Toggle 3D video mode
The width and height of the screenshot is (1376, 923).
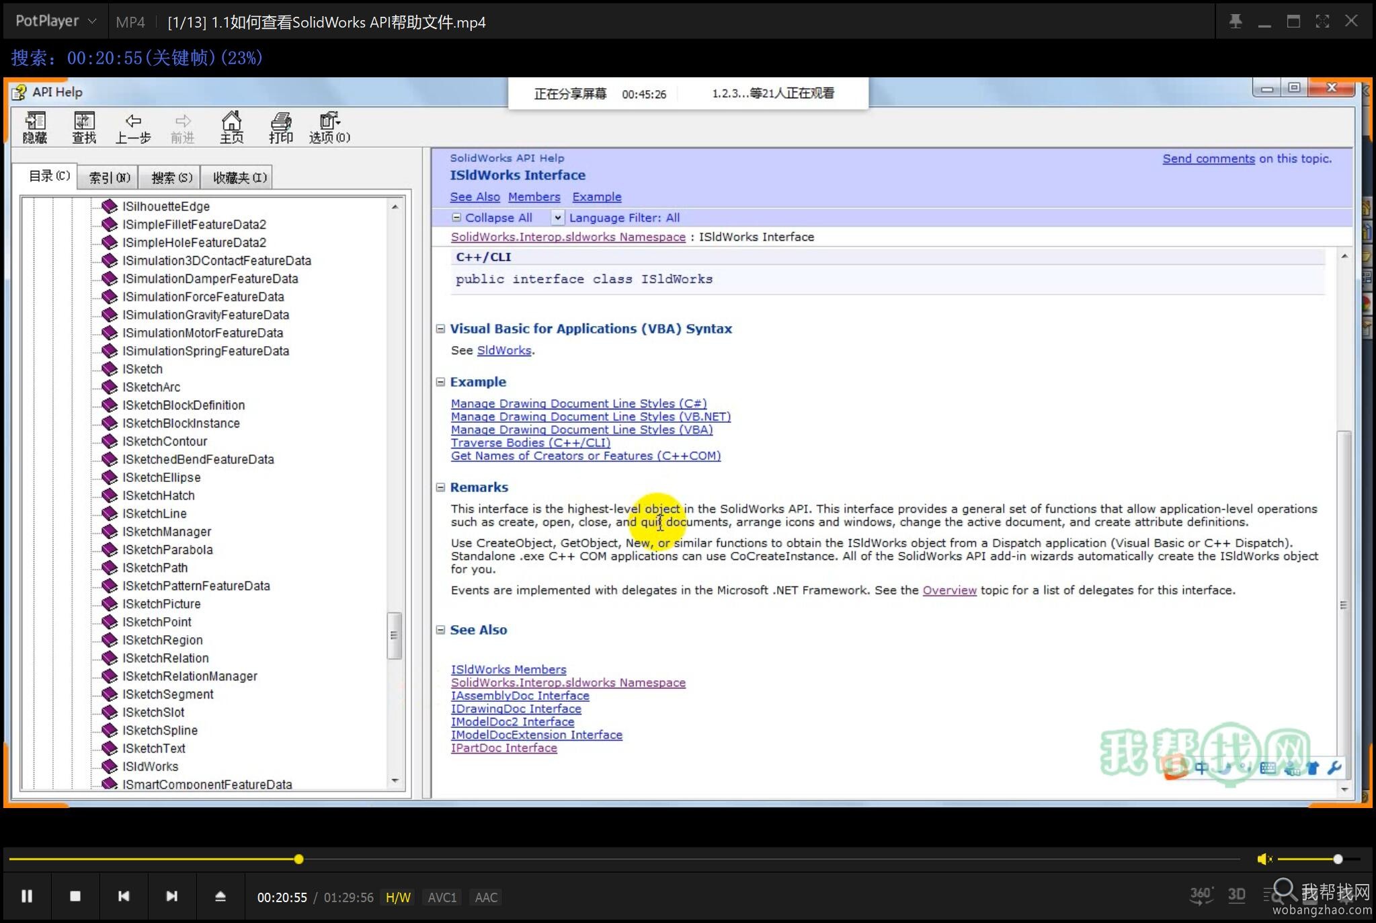click(x=1237, y=895)
